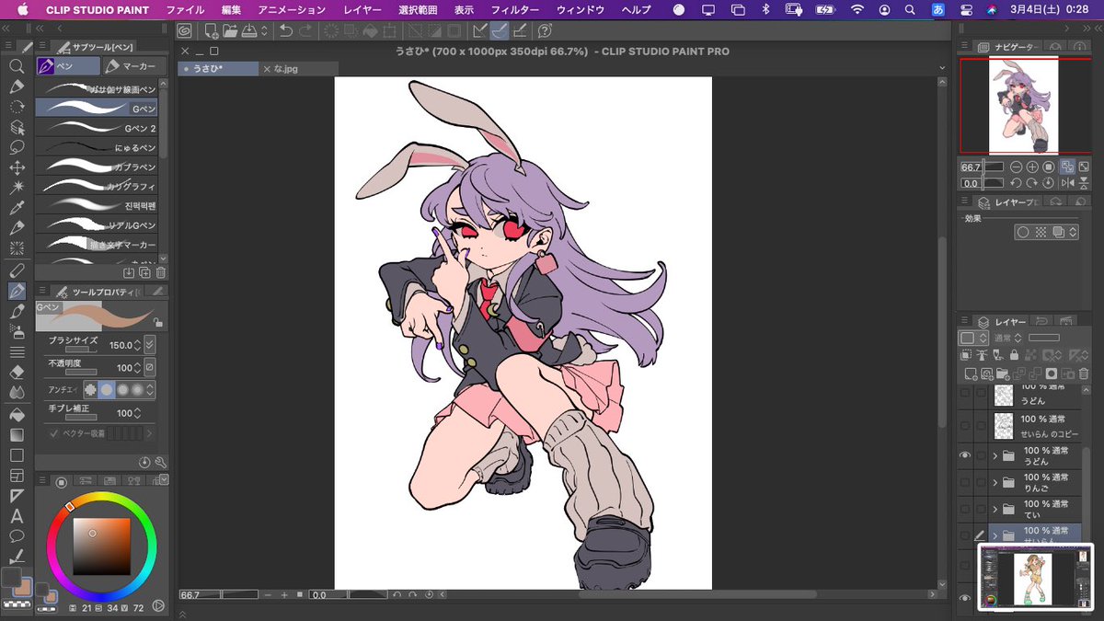Delete sub tool trash icon
This screenshot has height=621, width=1104.
161,272
